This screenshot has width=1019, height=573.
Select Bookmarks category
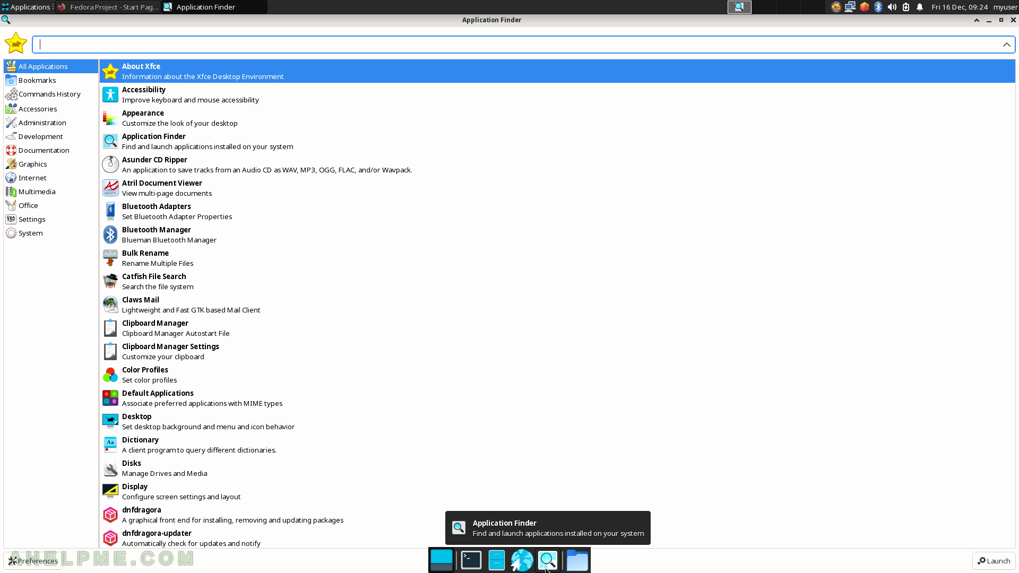click(x=51, y=80)
